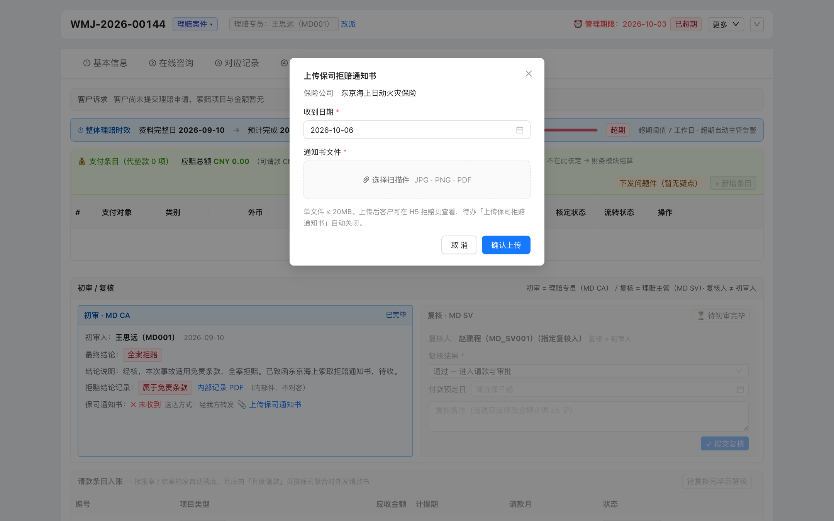Click the 复核备注 text area

point(588,416)
